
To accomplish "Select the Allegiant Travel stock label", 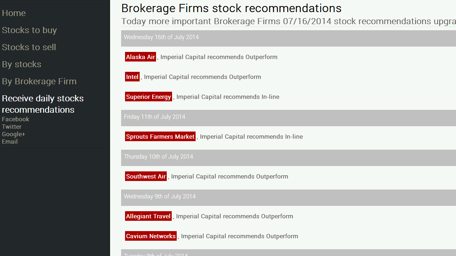I will coord(148,216).
